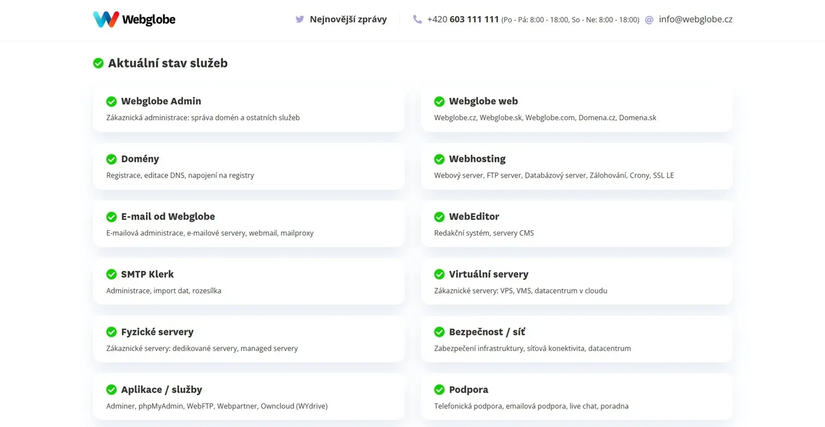
Task: Open the info@webglobe.cz email link
Action: click(695, 19)
